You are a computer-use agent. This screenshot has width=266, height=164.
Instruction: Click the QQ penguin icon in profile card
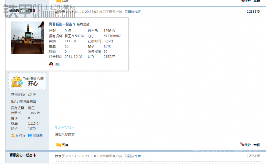coord(51,64)
